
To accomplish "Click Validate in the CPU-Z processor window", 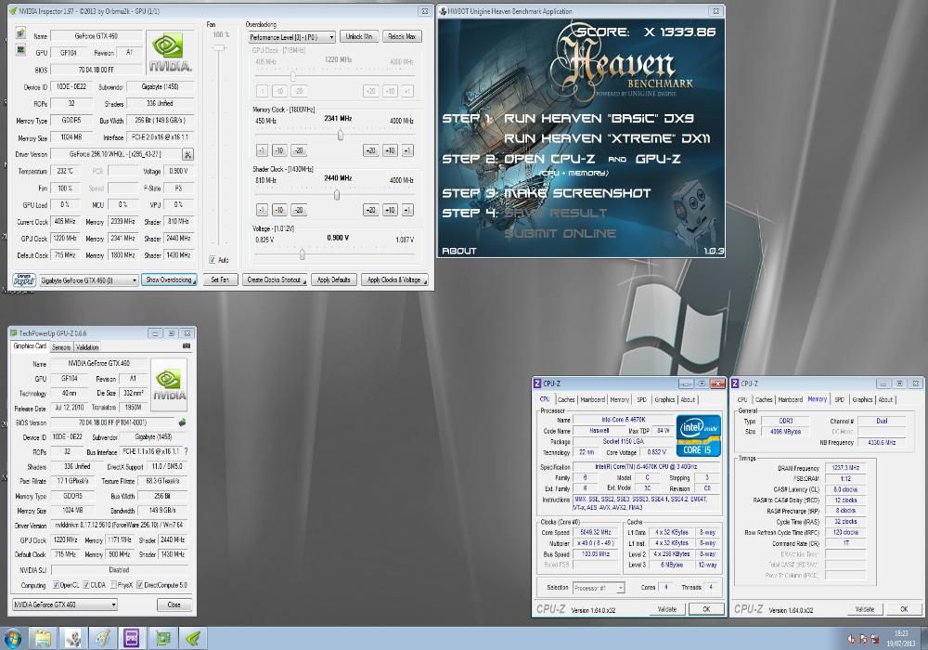I will [667, 609].
